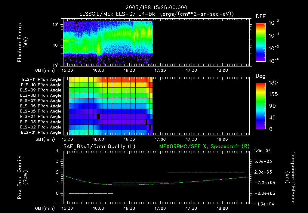Click the data quality segment at level 1
The height and width of the screenshot is (213, 308).
click(140, 183)
